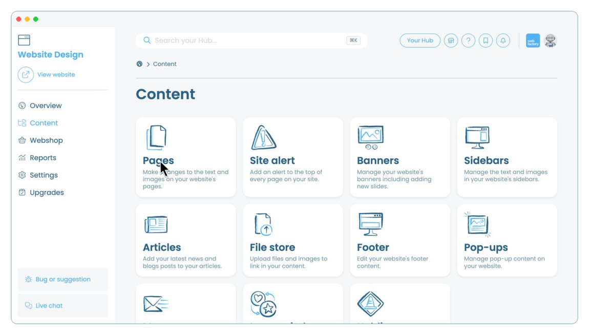Open Reports from the sidebar
Screen dimensions: 589x335
(43, 158)
